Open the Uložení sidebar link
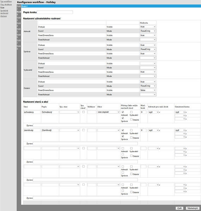The width and height of the screenshot is (201, 211). (x=4, y=16)
